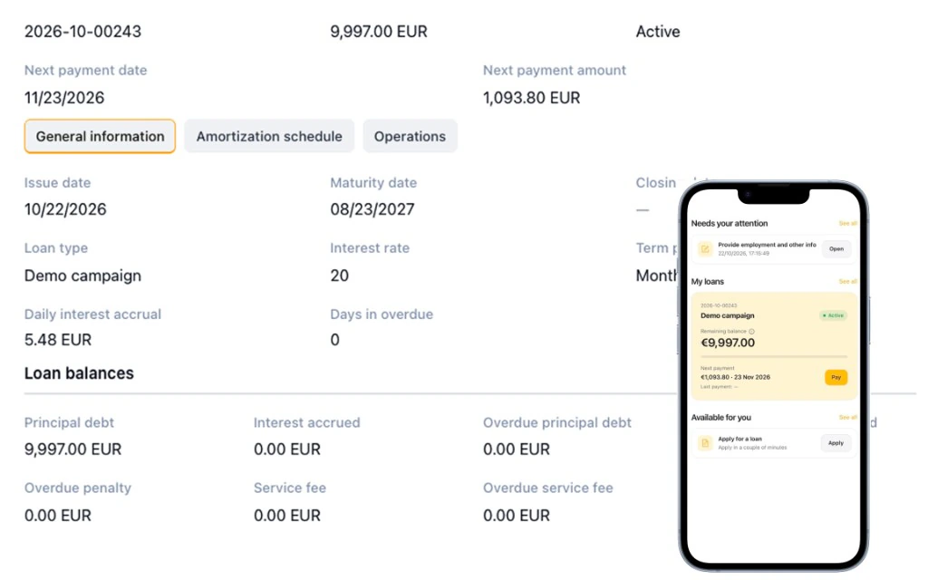Tap the yellow Pay button on loan card
This screenshot has width=928, height=580.
click(x=836, y=377)
